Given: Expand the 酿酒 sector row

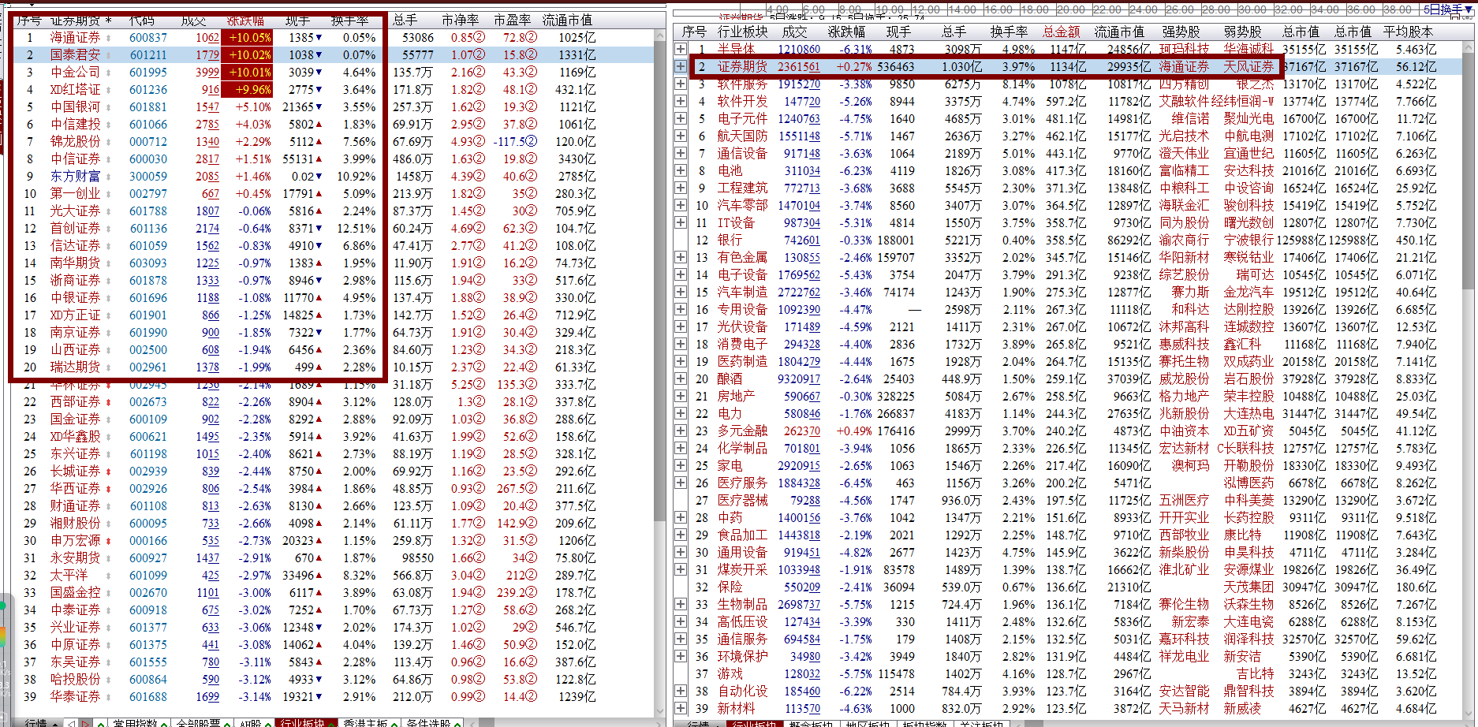Looking at the screenshot, I should (x=681, y=378).
